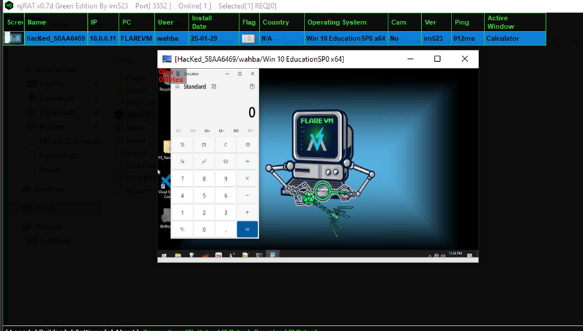This screenshot has height=331, width=583.
Task: Open the M memory list dropdown on Calculator
Action: click(251, 130)
